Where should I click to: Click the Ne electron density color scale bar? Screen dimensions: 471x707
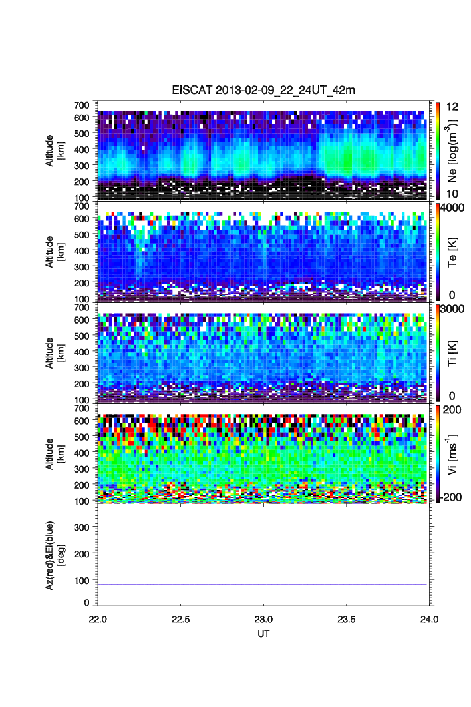(438, 150)
